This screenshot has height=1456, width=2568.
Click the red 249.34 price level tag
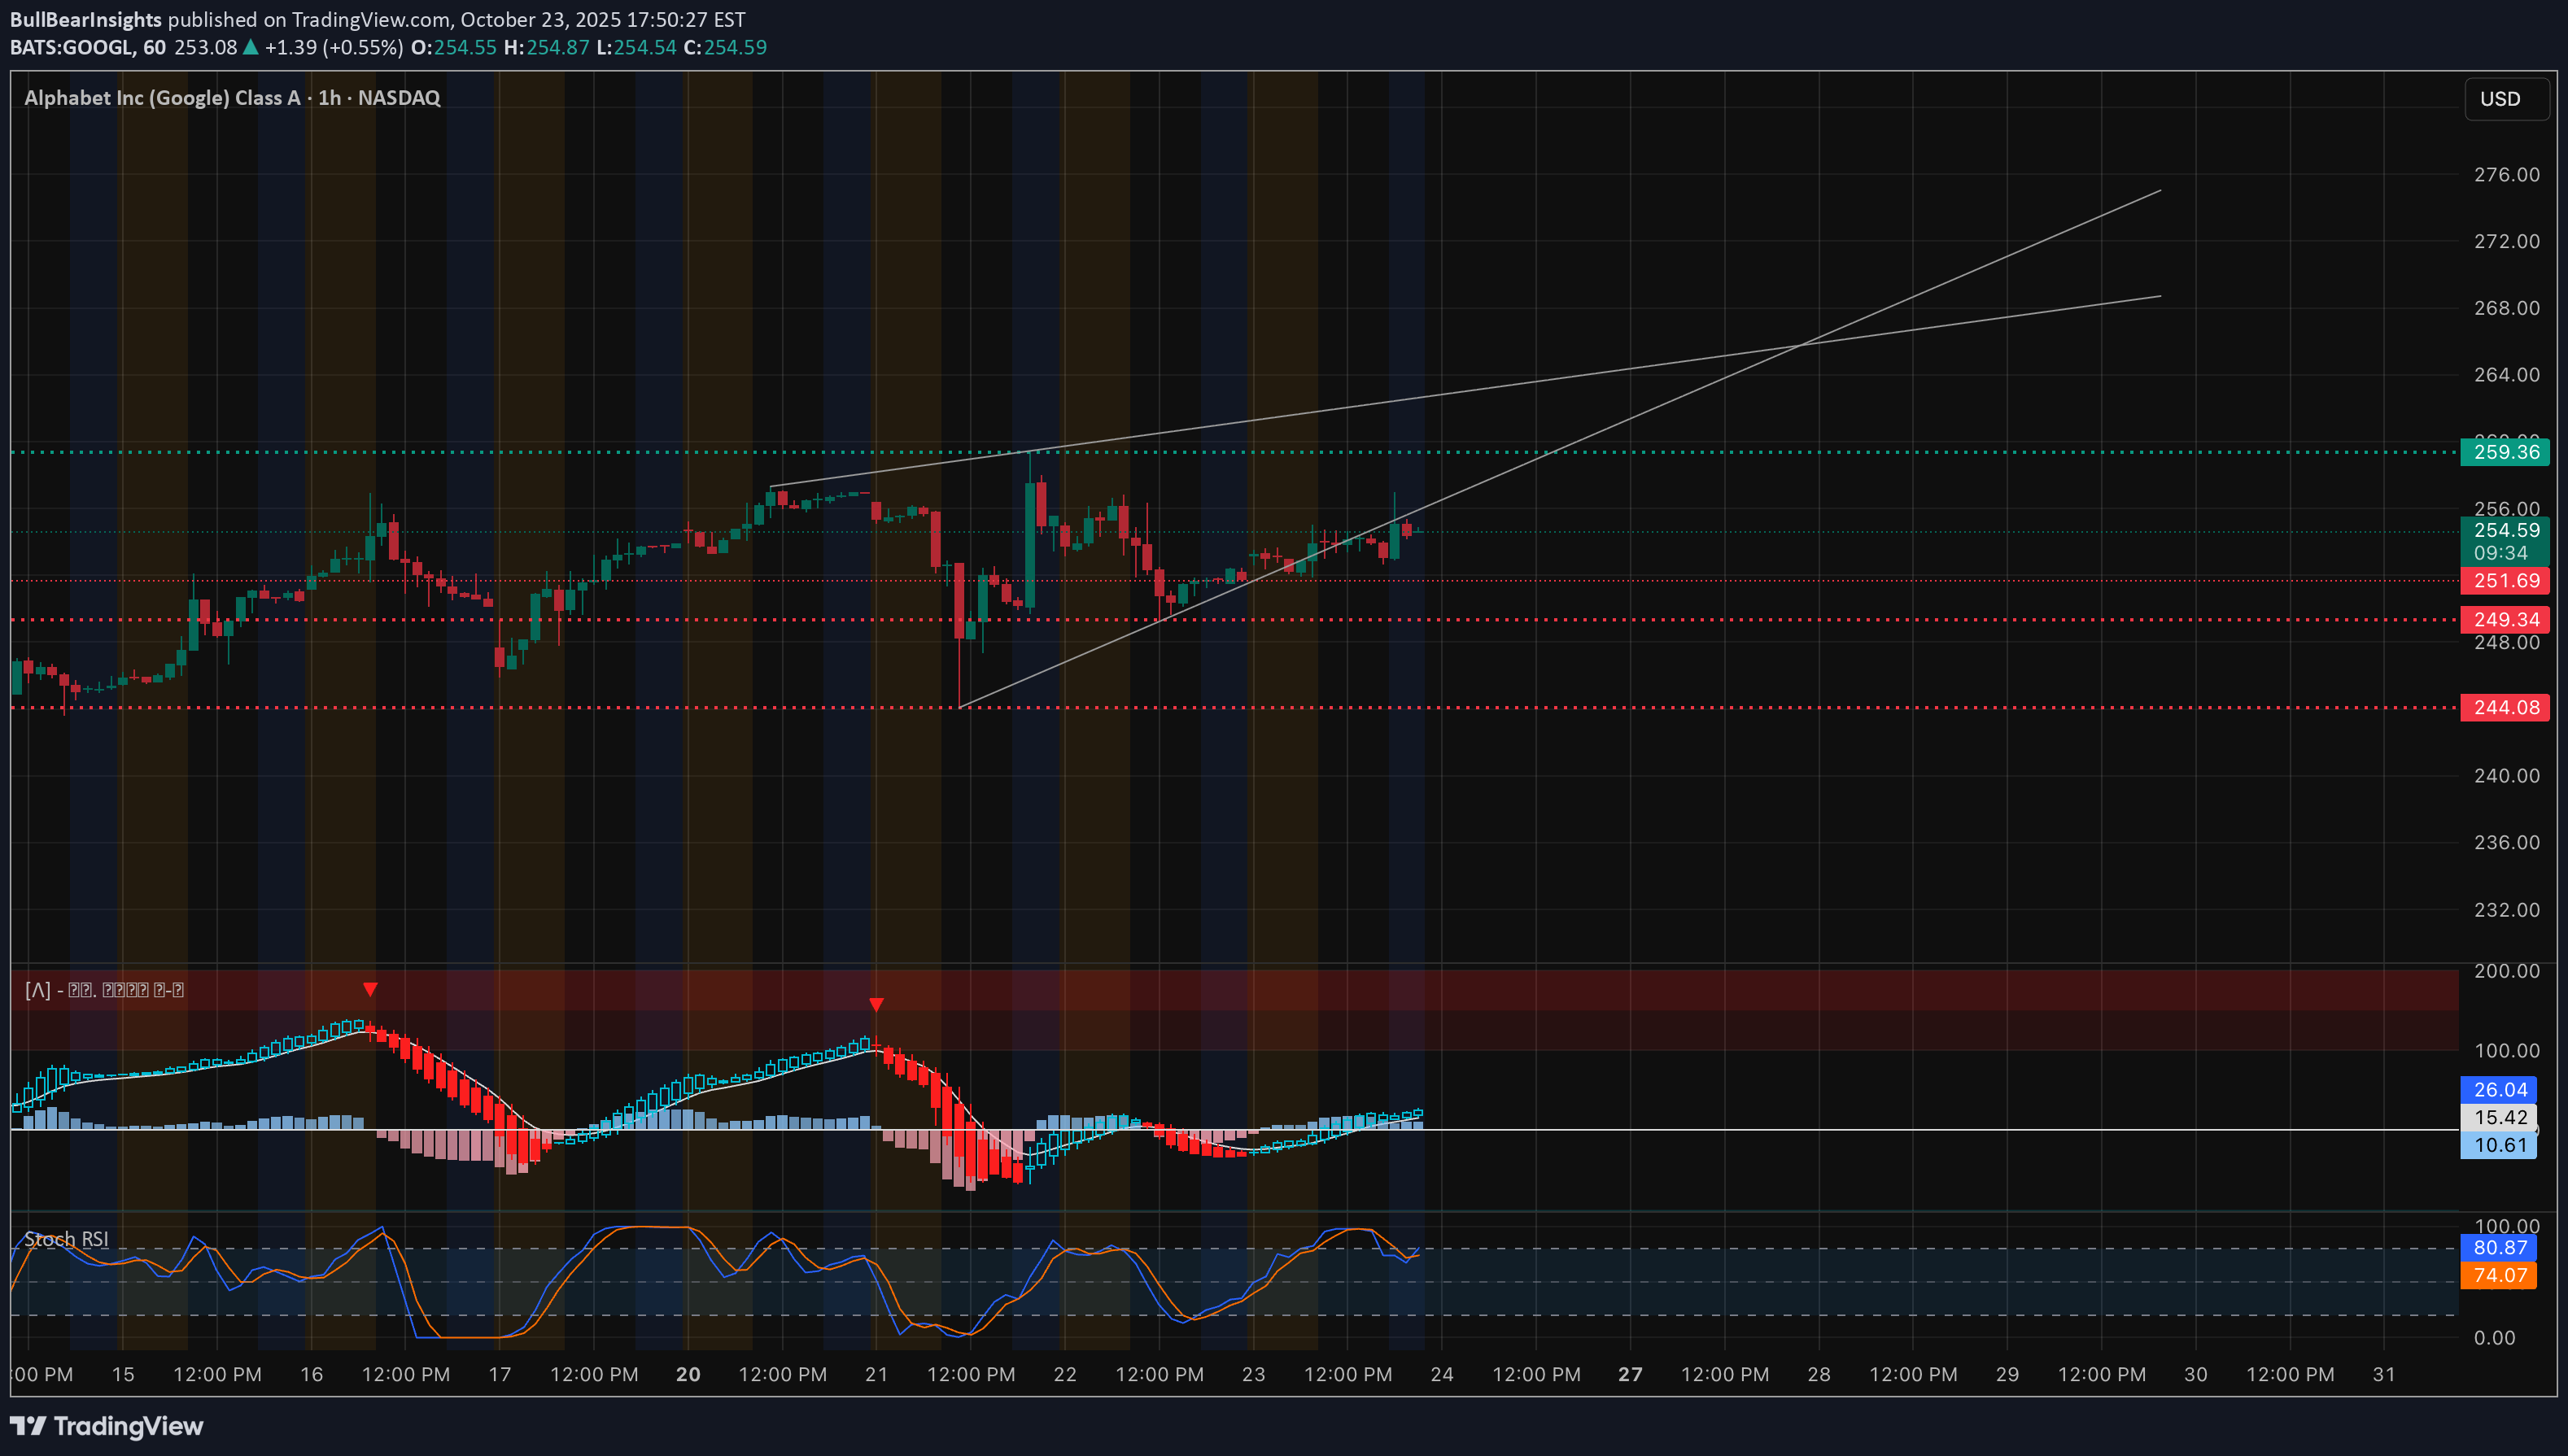click(x=2504, y=620)
